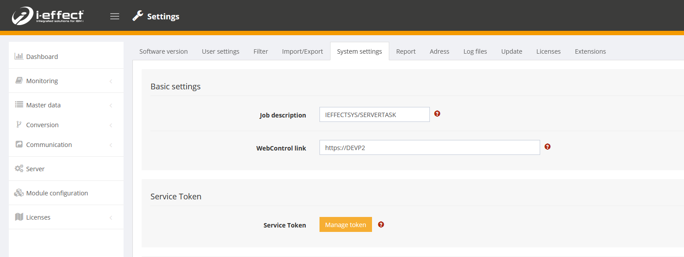Click the Module configuration boxes icon

coord(19,193)
